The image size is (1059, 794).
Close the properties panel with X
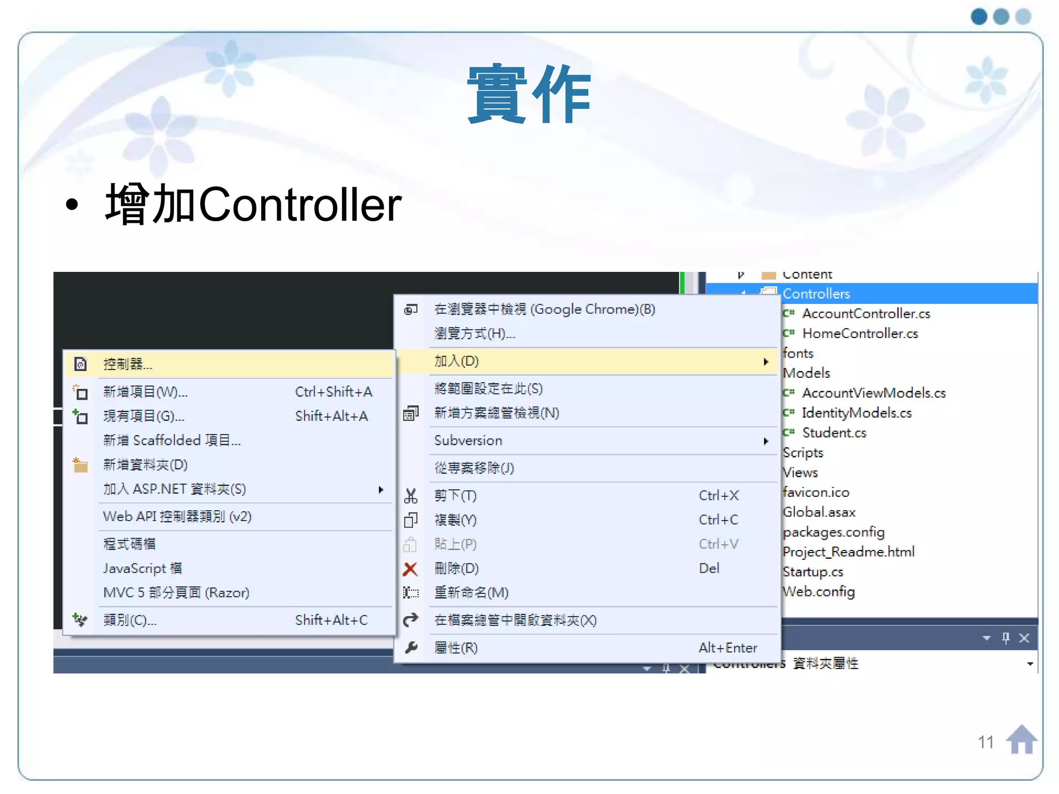pyautogui.click(x=1024, y=638)
